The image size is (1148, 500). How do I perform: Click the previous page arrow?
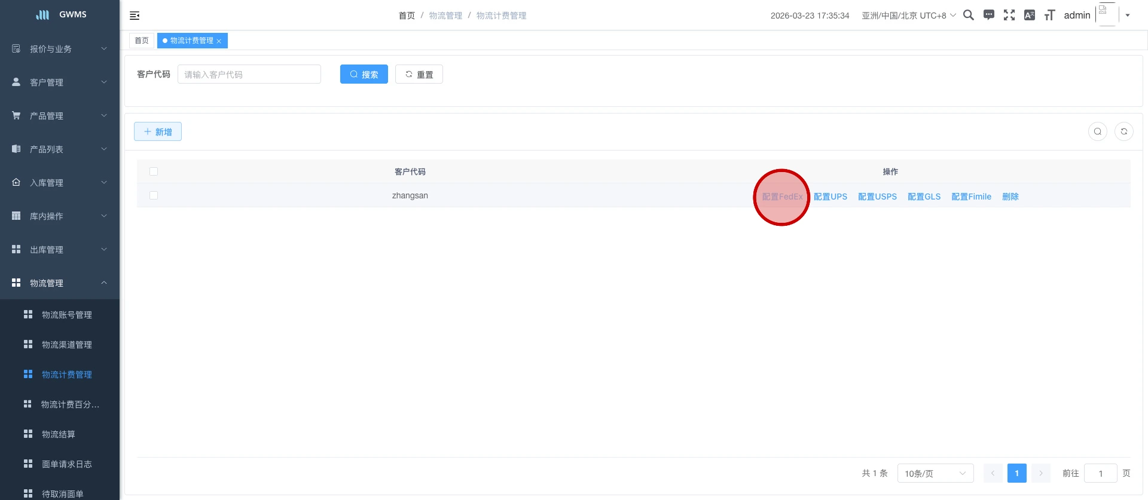tap(993, 473)
